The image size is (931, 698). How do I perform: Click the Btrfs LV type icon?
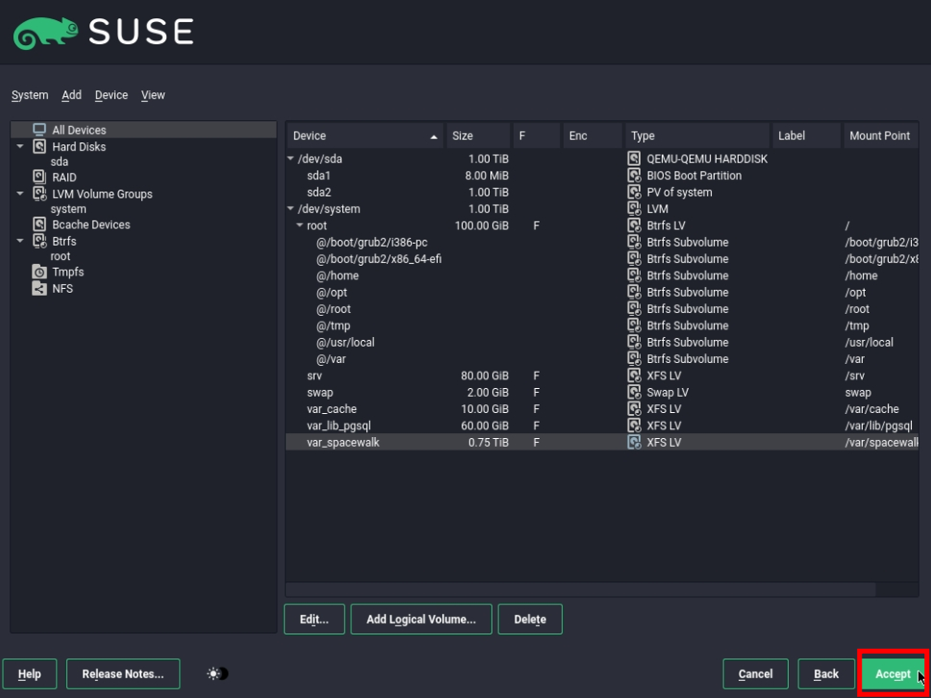pyautogui.click(x=635, y=225)
